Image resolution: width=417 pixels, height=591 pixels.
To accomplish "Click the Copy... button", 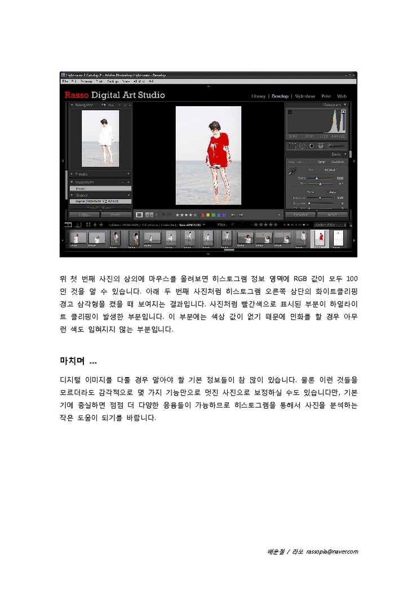I will [85, 215].
